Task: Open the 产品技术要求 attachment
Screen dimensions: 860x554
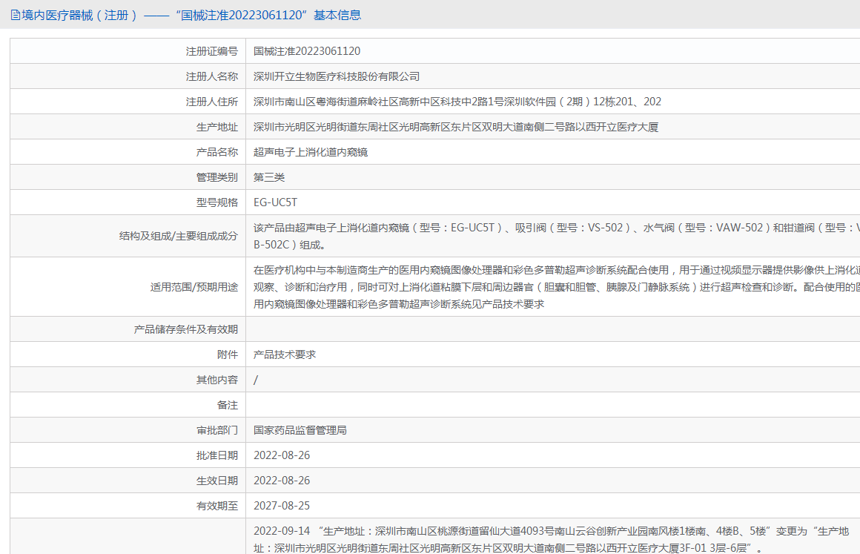Action: click(285, 355)
